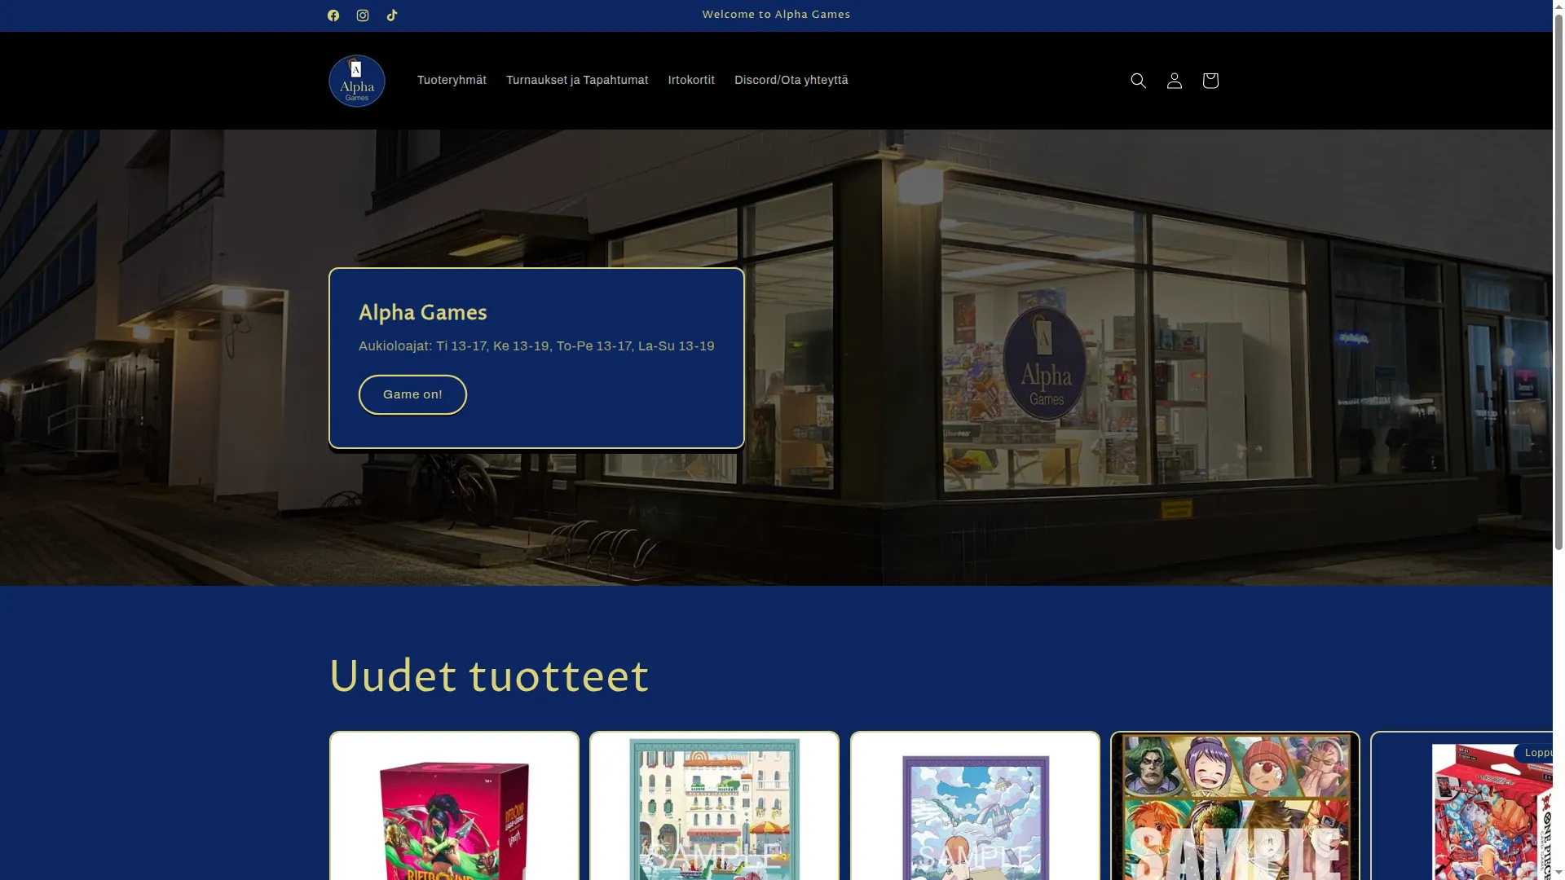This screenshot has width=1565, height=880.
Task: Open the search magnifier icon
Action: [1139, 81]
